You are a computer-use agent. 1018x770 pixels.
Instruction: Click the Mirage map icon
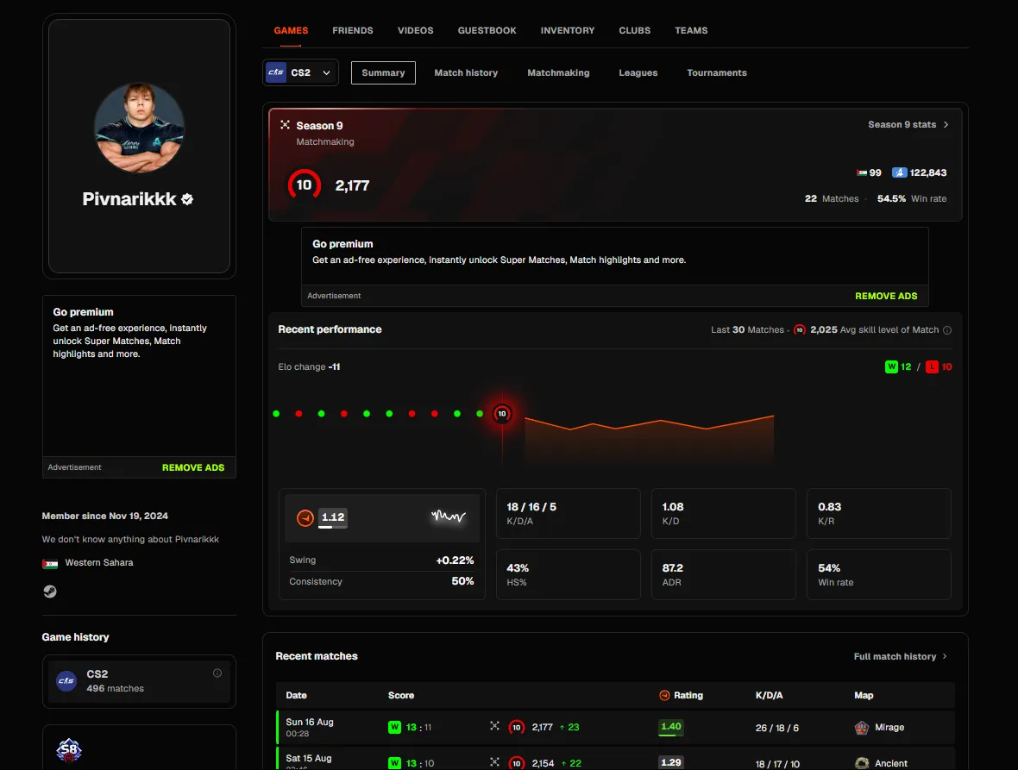click(862, 727)
